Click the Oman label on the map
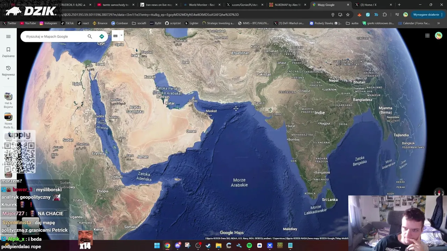447x251 pixels. [191, 131]
